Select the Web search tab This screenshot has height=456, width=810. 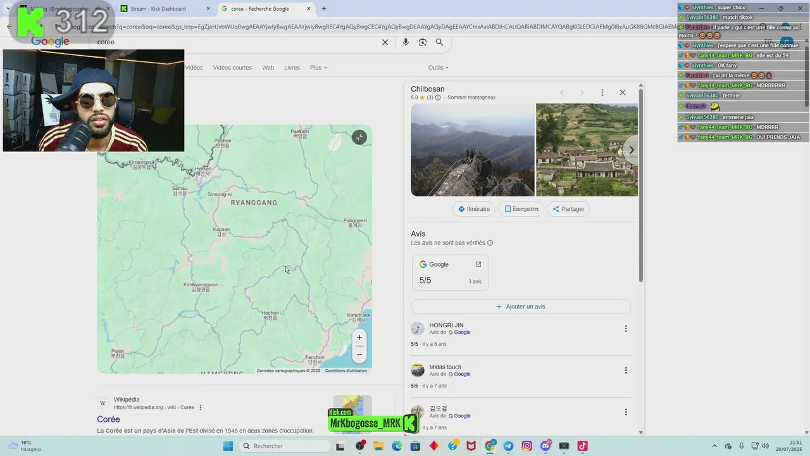point(268,68)
